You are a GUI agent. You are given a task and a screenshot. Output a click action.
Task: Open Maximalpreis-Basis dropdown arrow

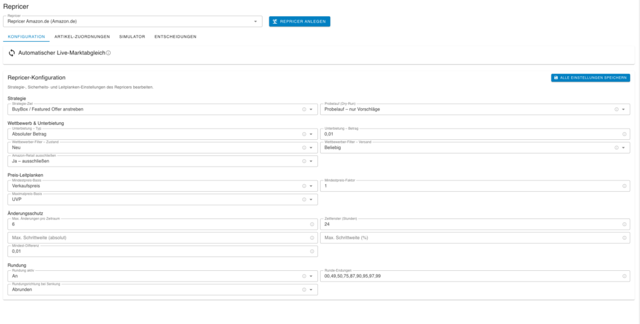tap(311, 199)
